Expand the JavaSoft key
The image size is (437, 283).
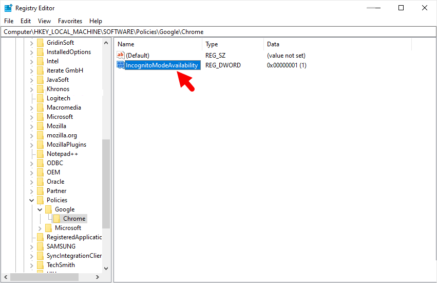point(31,80)
